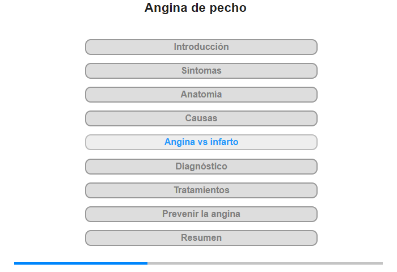Click the Síntomas button label text

(201, 71)
